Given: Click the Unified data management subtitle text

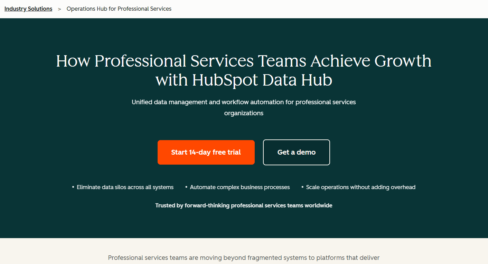Looking at the screenshot, I should pos(244,107).
